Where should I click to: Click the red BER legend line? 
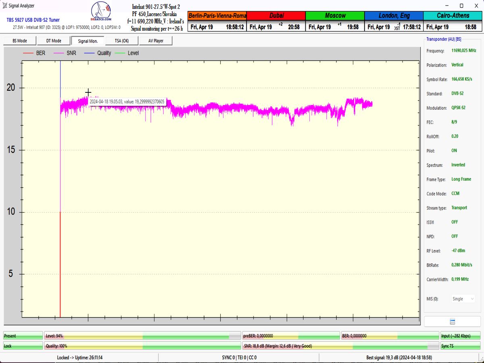pyautogui.click(x=28, y=53)
